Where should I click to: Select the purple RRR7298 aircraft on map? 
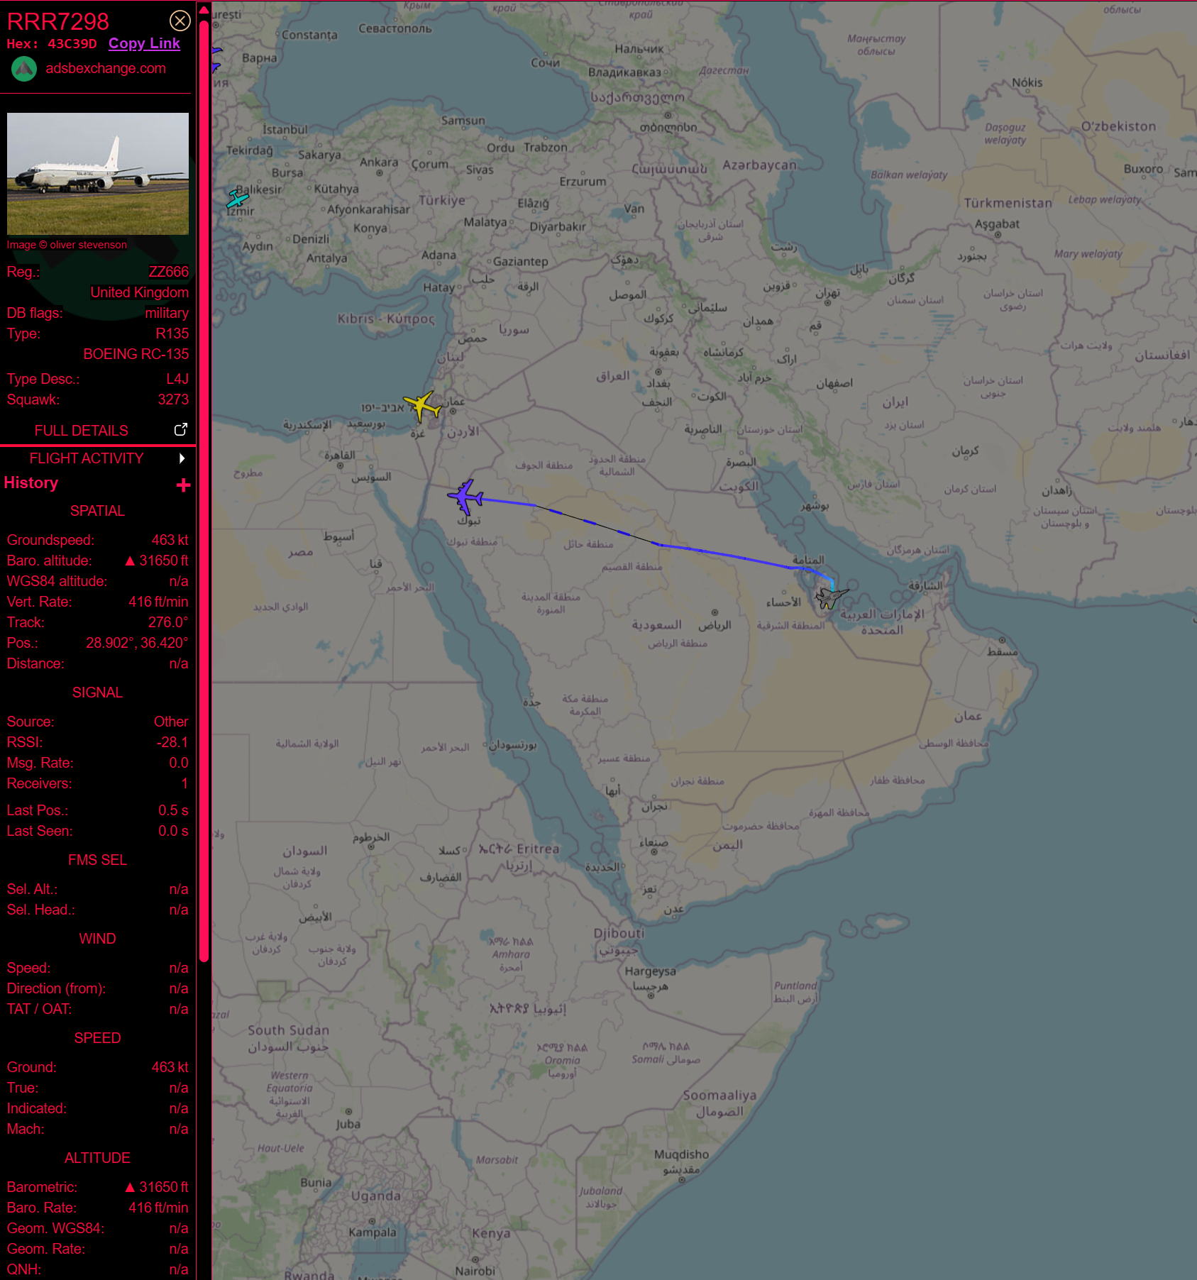465,496
